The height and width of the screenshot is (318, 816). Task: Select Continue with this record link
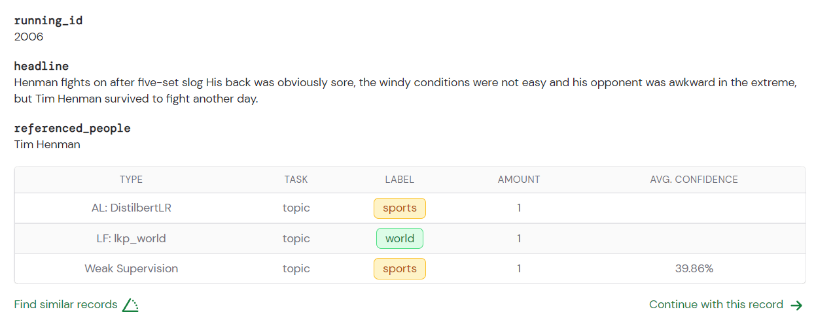tap(726, 305)
